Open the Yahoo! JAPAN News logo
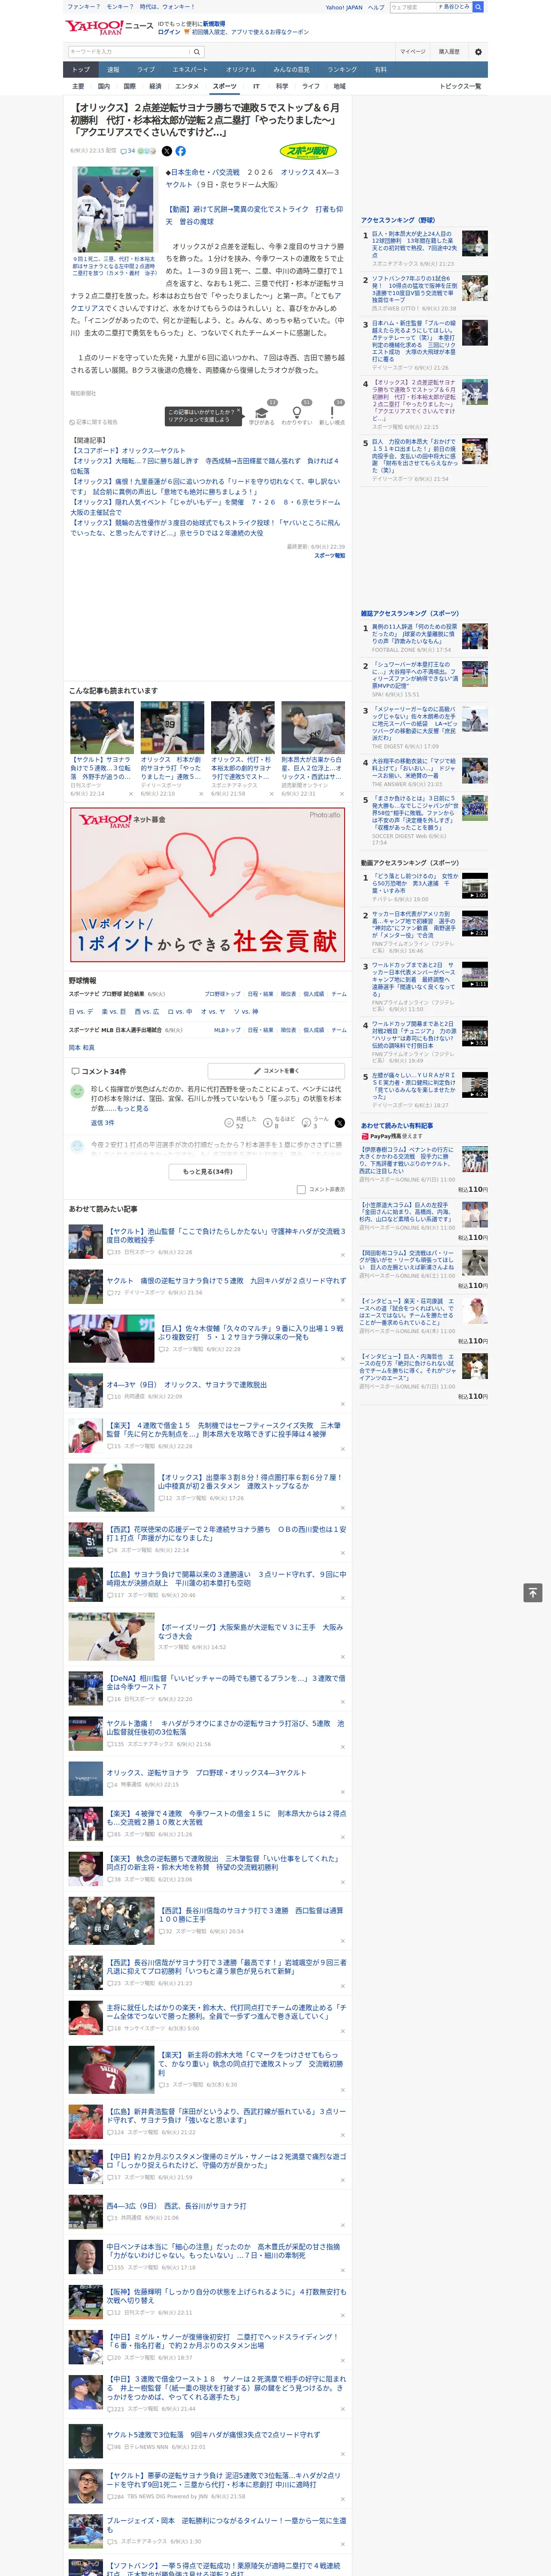Image resolution: width=551 pixels, height=2576 pixels. (109, 27)
